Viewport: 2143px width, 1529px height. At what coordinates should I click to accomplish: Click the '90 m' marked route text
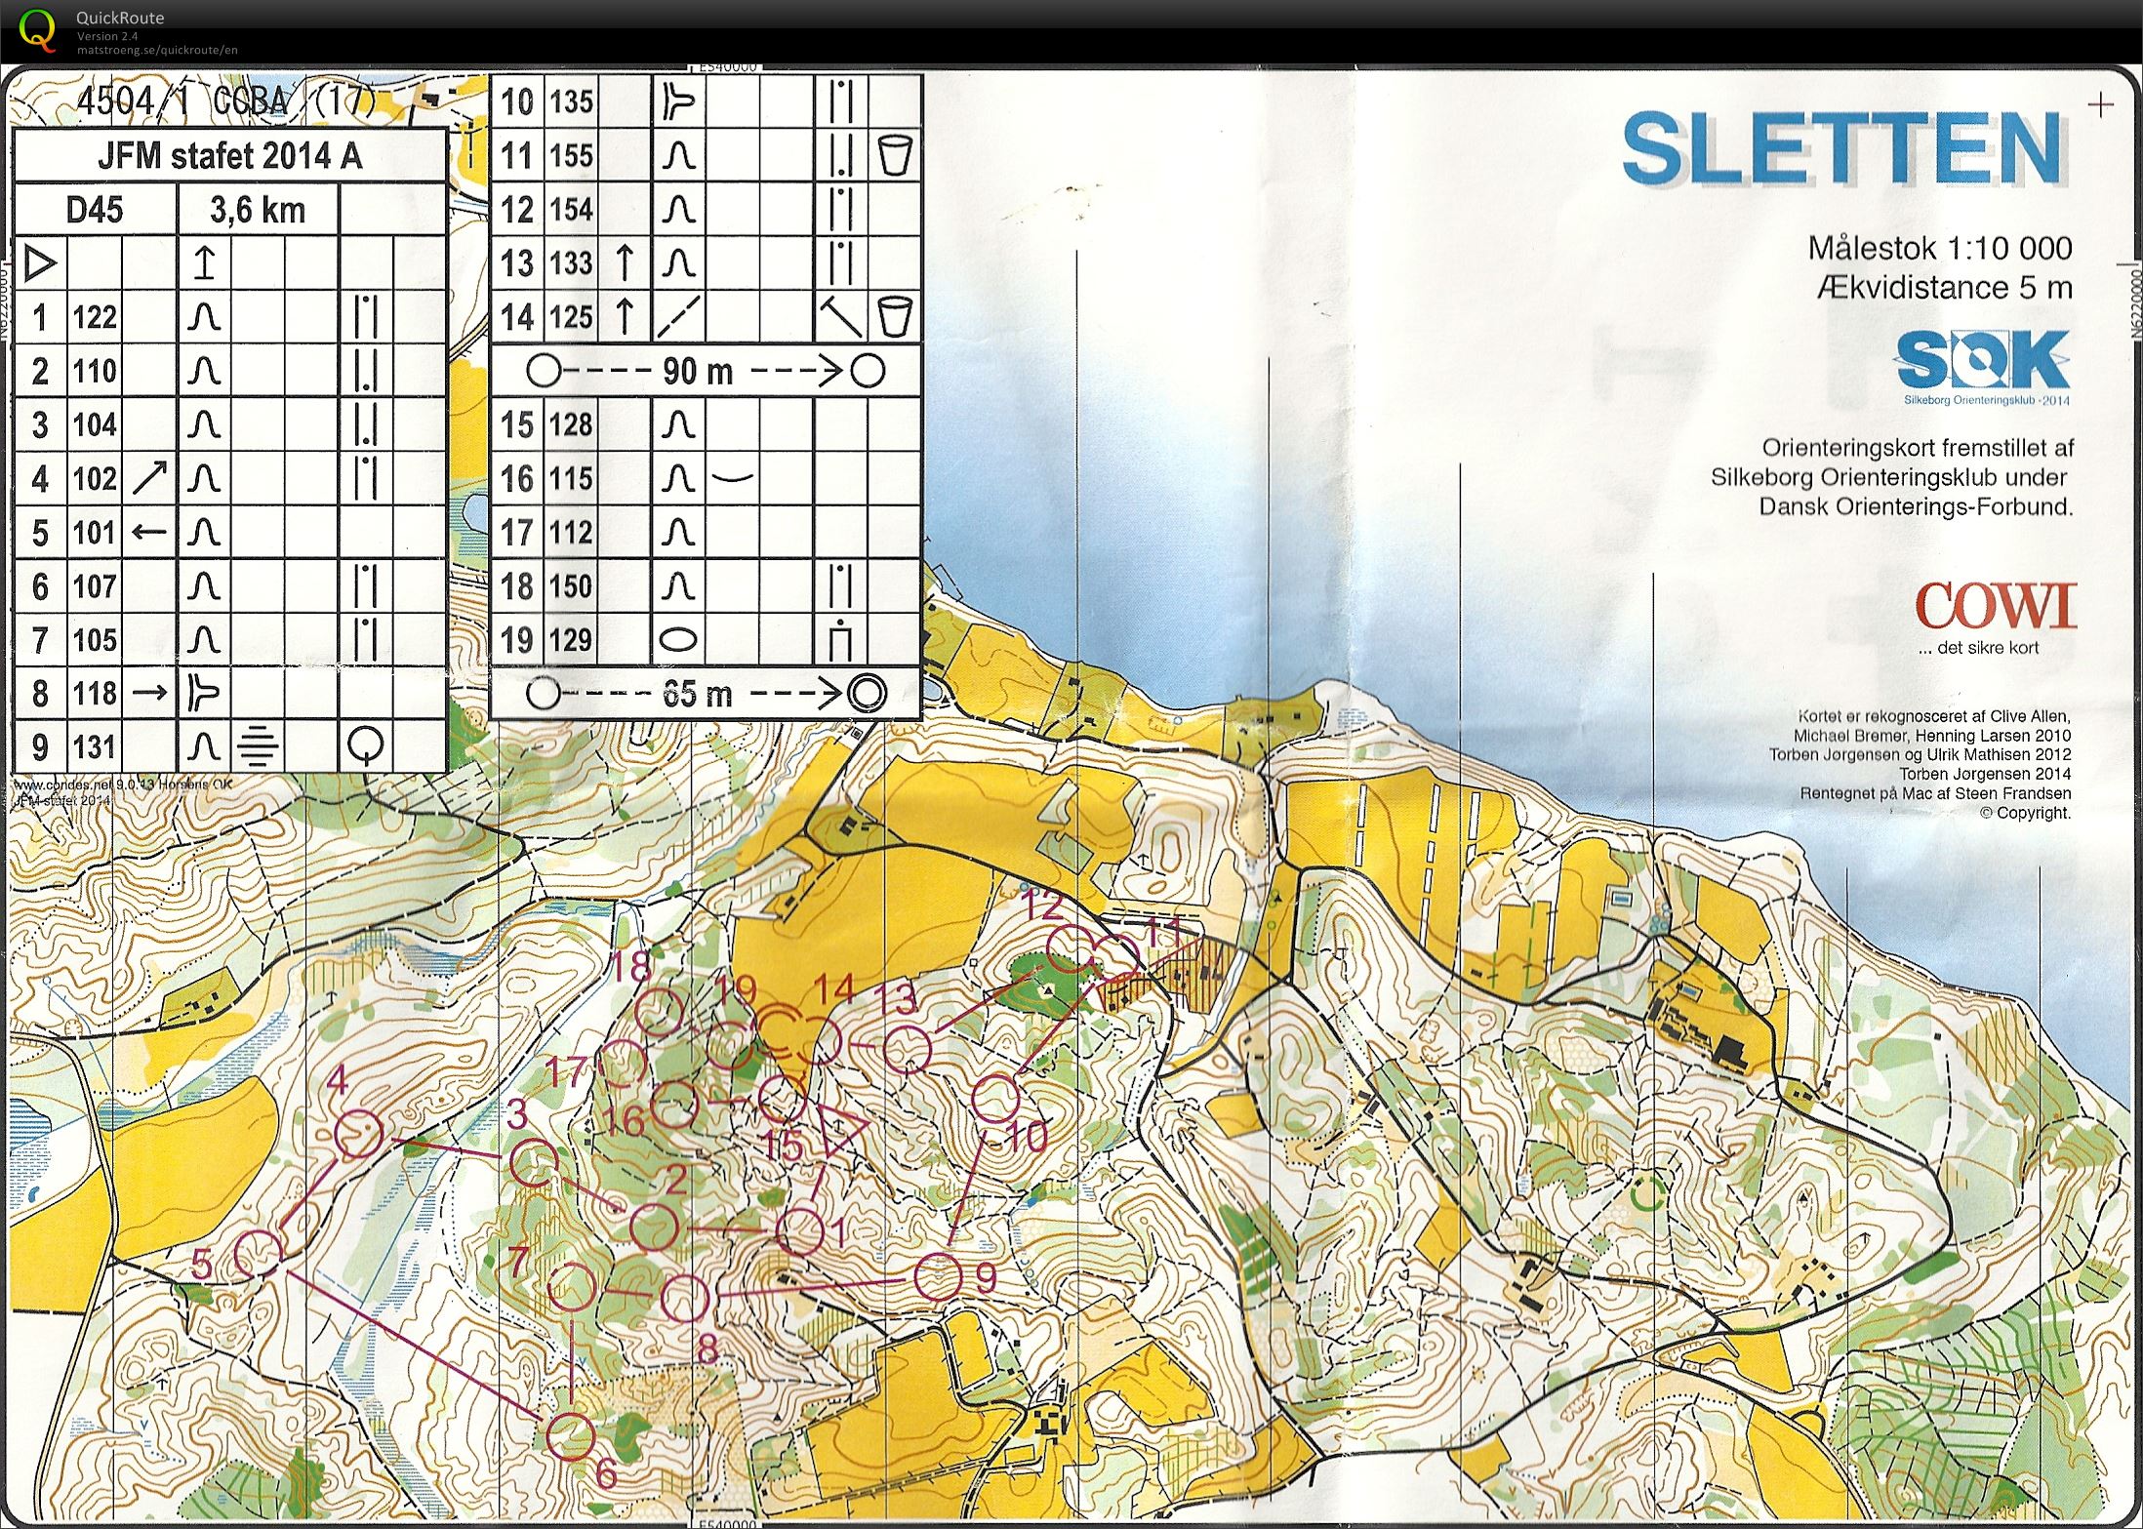tap(698, 371)
